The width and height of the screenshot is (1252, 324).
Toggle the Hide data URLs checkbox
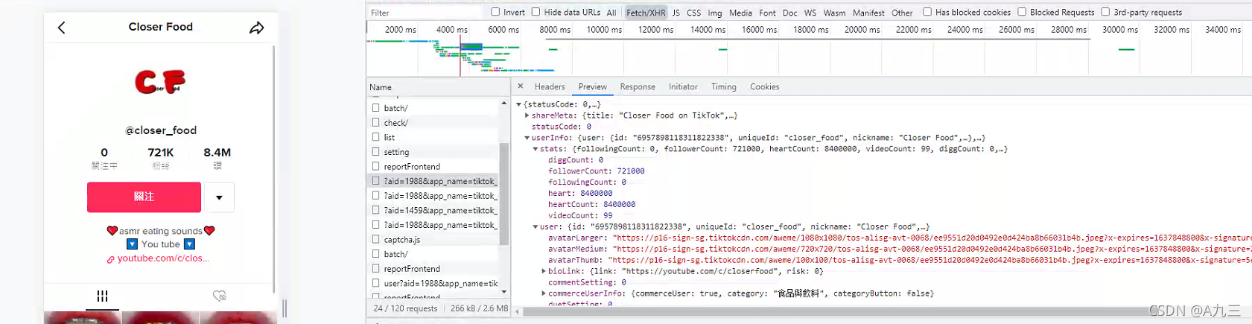[x=536, y=12]
